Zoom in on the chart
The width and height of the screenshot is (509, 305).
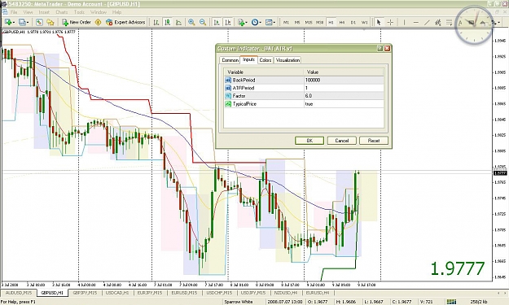pyautogui.click(x=191, y=22)
